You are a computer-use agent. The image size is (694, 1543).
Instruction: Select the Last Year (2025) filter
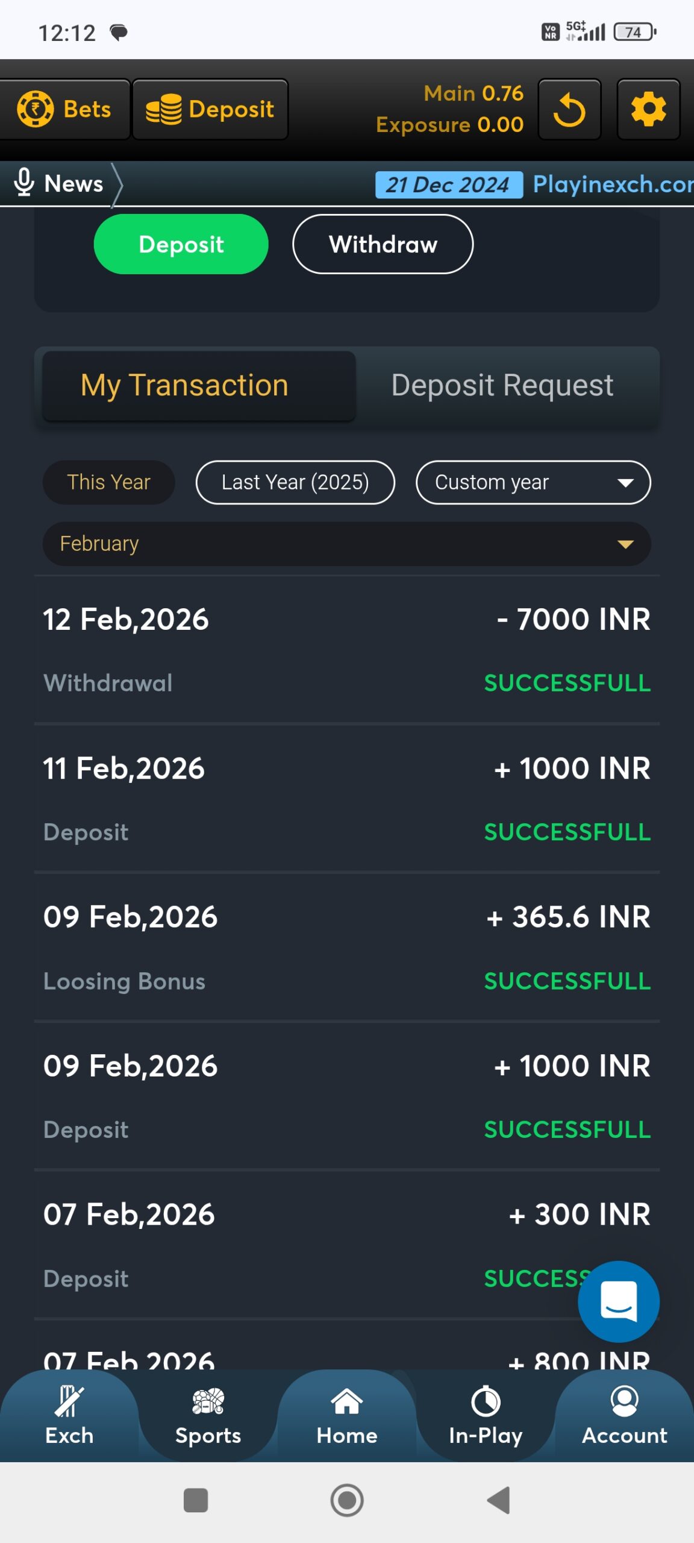point(295,482)
